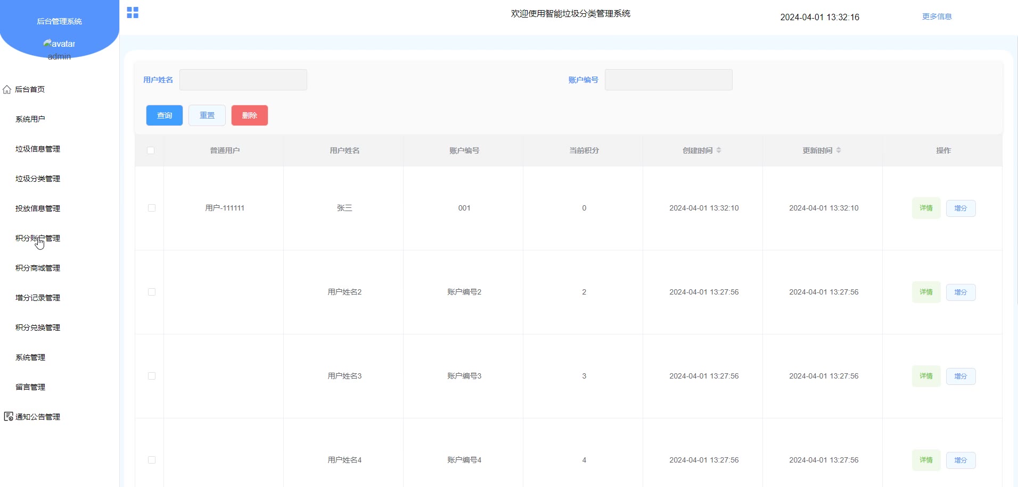Open 垃圾信息管理 menu item

point(38,149)
